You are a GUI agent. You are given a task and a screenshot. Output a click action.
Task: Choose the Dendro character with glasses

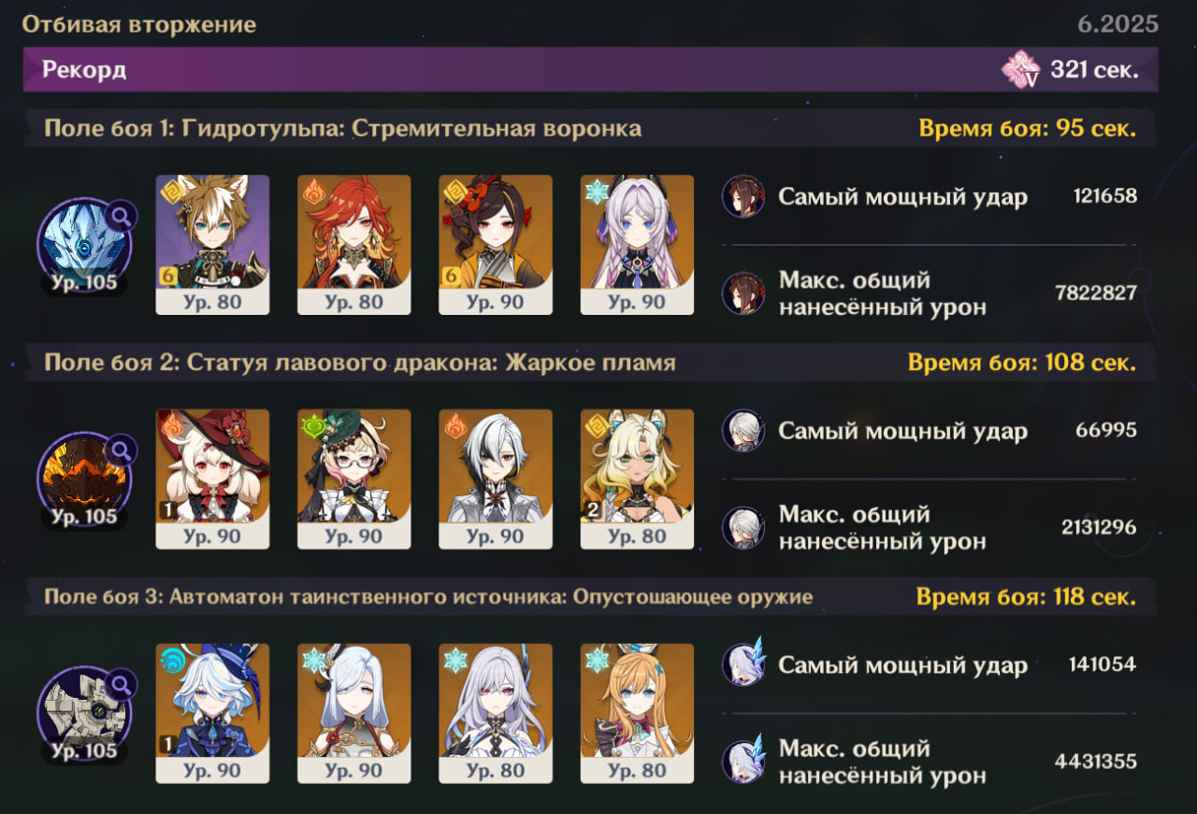tap(353, 478)
